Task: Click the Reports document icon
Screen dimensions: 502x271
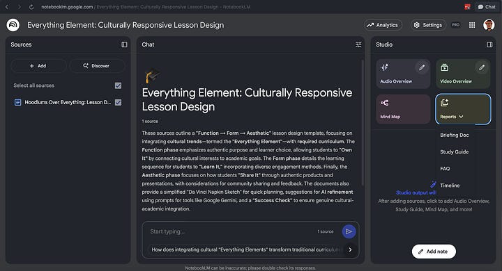Action: tap(444, 103)
